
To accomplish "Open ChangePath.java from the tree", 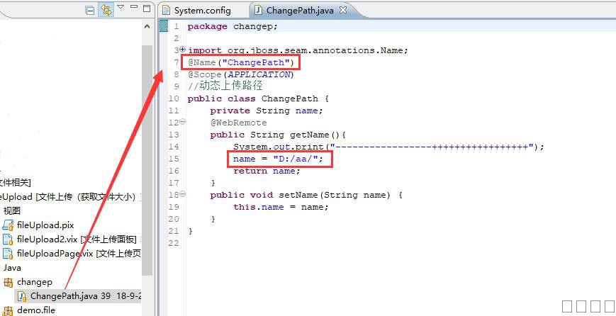I will click(x=64, y=296).
